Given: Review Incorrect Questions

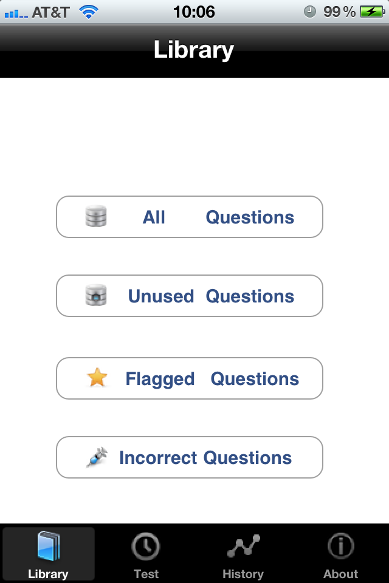Looking at the screenshot, I should click(205, 457).
